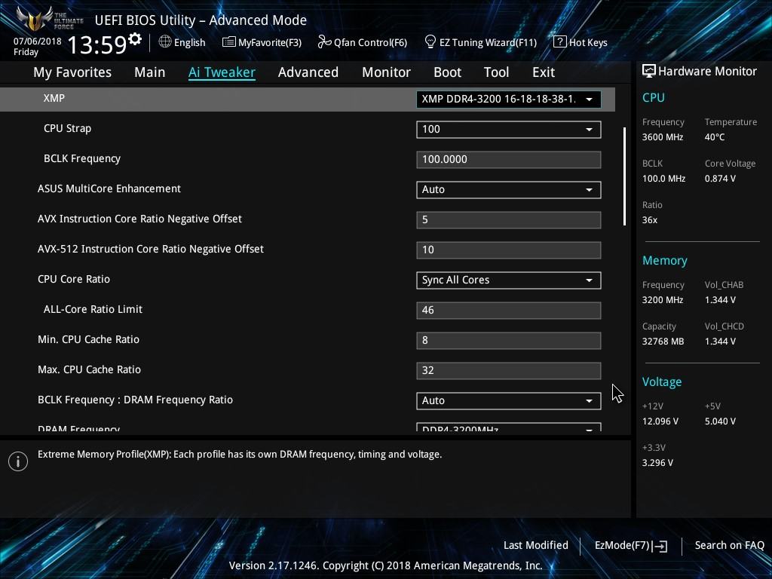
Task: Select Min. CPU Cache Ratio label
Action: click(x=89, y=339)
